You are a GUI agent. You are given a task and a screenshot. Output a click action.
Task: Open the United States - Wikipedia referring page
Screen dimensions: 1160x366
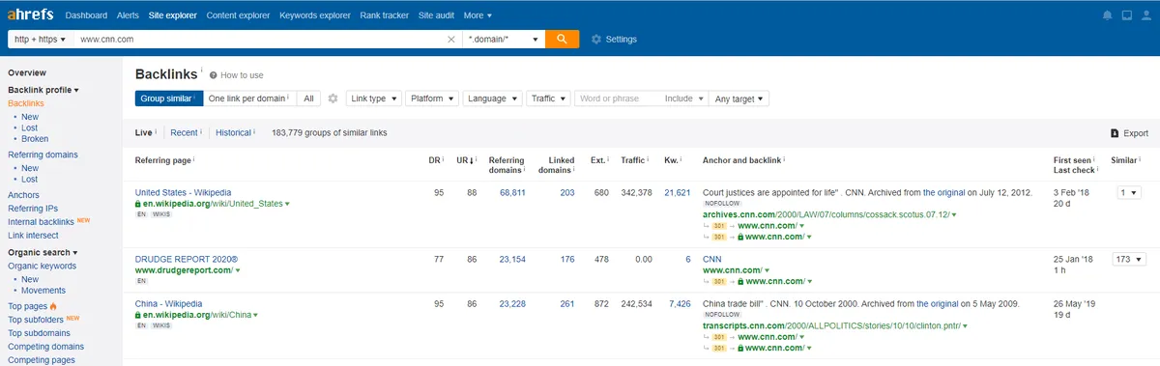[183, 192]
